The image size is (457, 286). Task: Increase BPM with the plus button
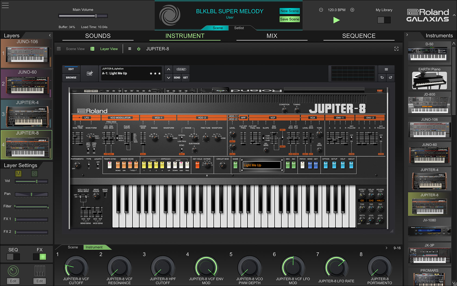click(x=352, y=10)
